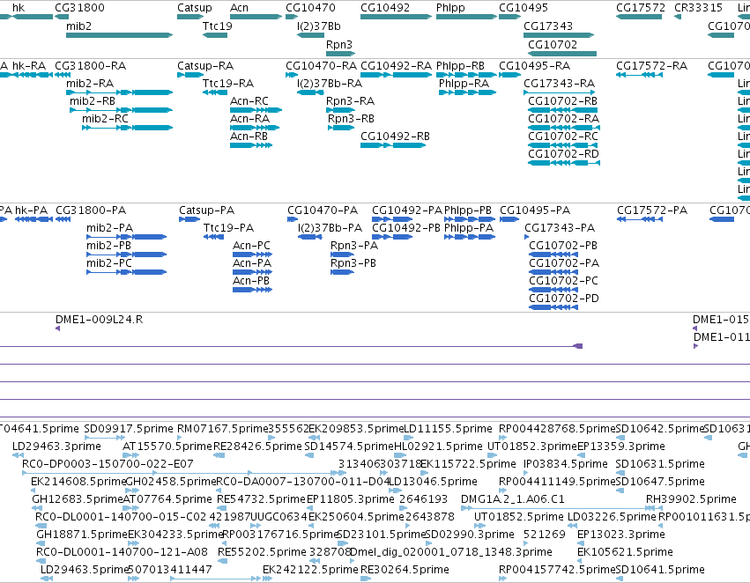Click the Rpn3 gene label
The width and height of the screenshot is (750, 583).
[x=339, y=45]
